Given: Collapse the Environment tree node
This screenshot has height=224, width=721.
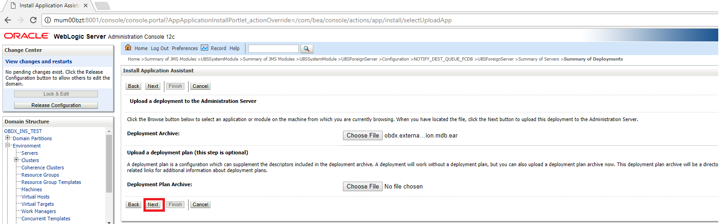Looking at the screenshot, I should click(x=7, y=145).
